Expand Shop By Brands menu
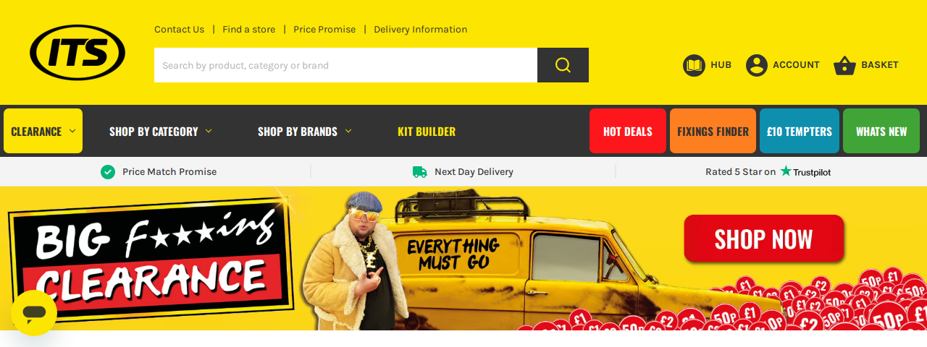Image resolution: width=927 pixels, height=347 pixels. click(305, 132)
